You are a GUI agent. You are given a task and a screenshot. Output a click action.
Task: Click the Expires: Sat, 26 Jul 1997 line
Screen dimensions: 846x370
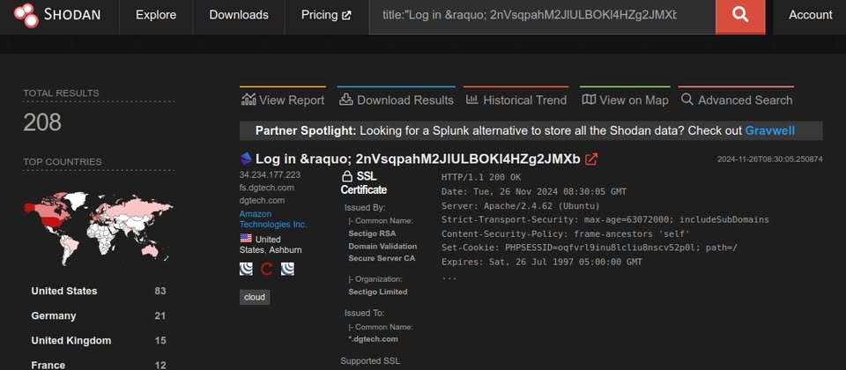pos(542,263)
